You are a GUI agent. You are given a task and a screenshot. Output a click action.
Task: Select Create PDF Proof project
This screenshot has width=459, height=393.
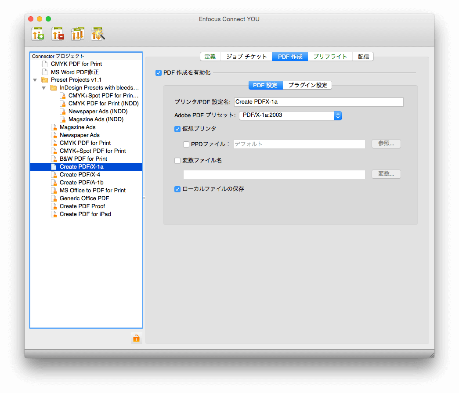tap(82, 206)
